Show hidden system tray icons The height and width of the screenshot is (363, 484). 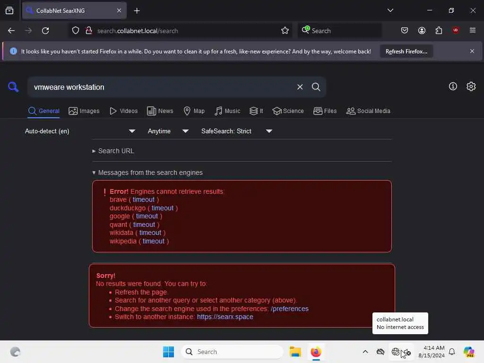365,352
